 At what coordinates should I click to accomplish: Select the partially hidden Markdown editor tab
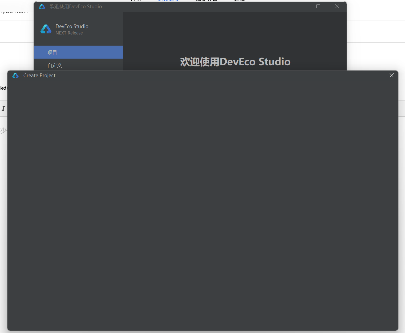coord(3,88)
